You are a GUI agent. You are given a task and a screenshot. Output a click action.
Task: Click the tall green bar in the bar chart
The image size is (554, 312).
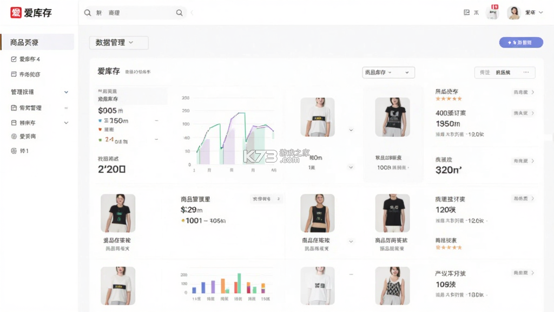coord(239,283)
